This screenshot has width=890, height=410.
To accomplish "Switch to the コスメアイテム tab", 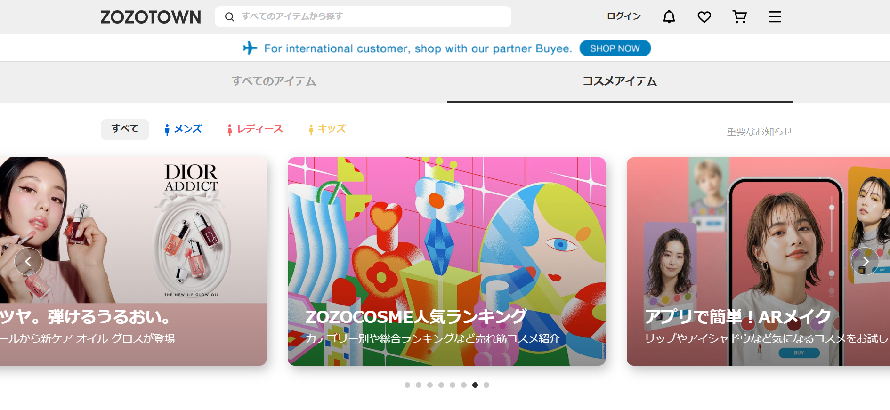I will [x=620, y=81].
